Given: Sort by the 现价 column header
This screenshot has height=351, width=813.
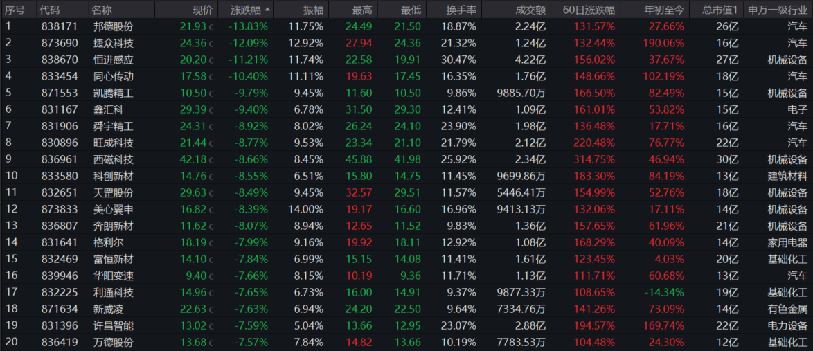Looking at the screenshot, I should coord(202,10).
